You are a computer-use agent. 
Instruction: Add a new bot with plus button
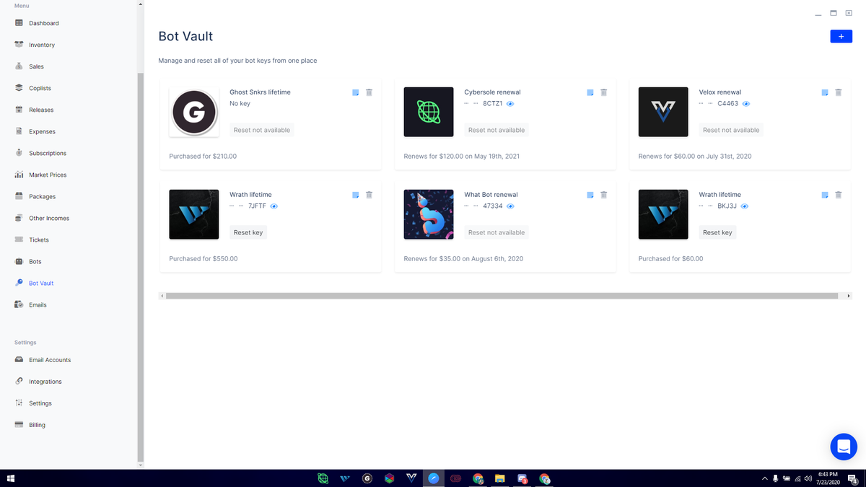[x=841, y=36]
